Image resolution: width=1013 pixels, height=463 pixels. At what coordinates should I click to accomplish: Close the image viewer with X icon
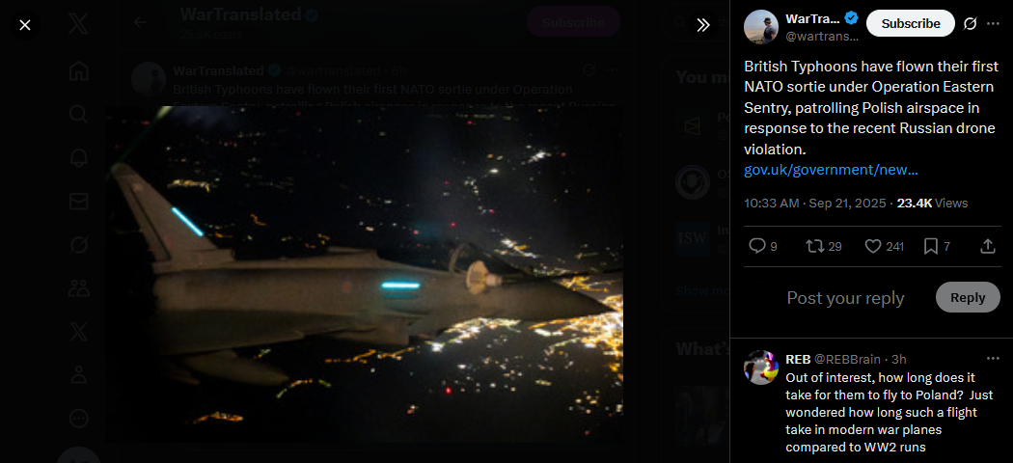(x=24, y=25)
